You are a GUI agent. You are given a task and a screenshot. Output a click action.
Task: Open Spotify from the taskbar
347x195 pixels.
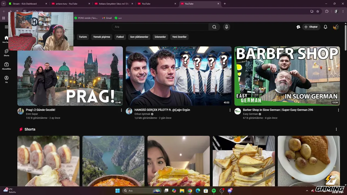(214, 191)
